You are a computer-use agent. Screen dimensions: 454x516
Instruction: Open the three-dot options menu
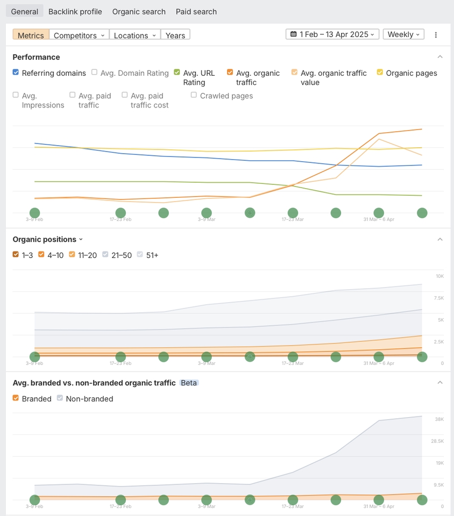436,34
